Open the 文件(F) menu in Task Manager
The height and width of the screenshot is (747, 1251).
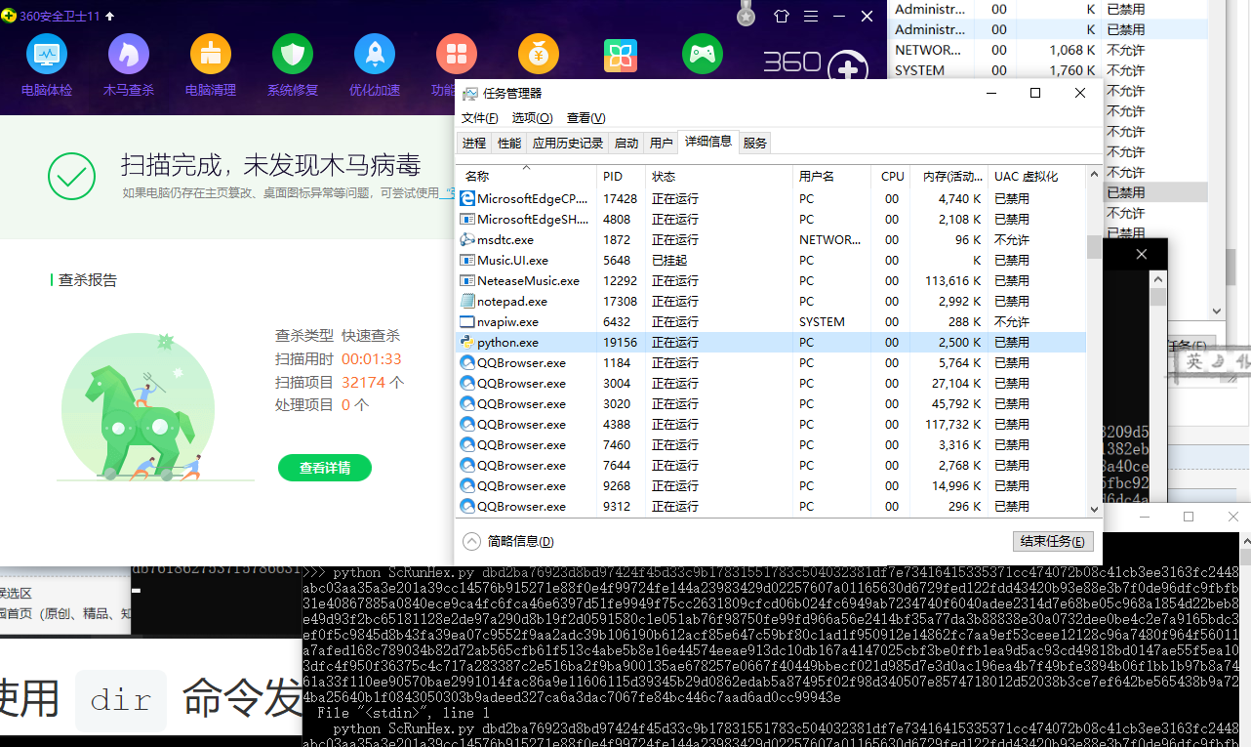point(479,118)
